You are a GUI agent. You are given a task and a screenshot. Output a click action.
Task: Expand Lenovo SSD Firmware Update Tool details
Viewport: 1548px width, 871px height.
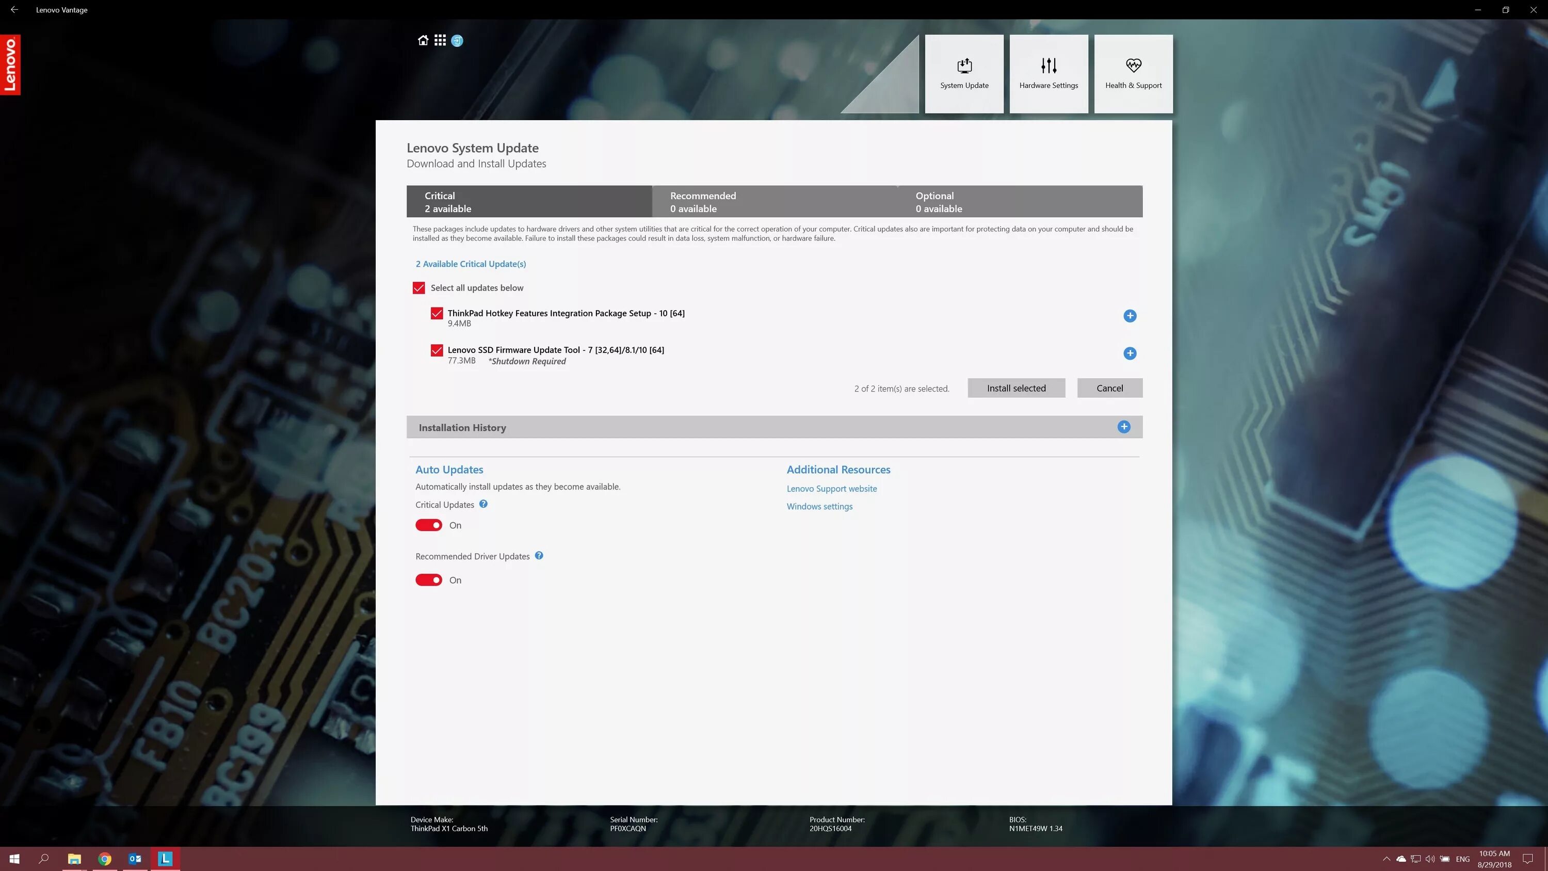tap(1130, 353)
